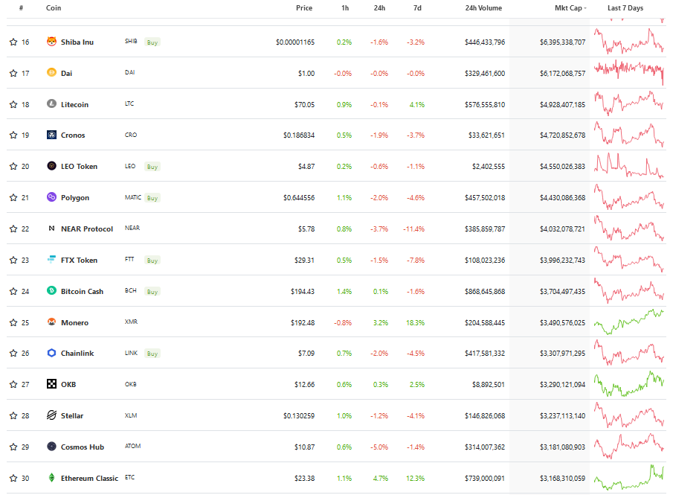Sort by the 24h change column header

[379, 7]
